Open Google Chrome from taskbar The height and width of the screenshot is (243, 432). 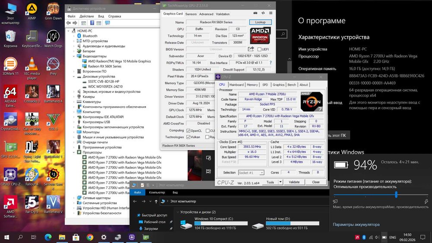click(x=90, y=237)
